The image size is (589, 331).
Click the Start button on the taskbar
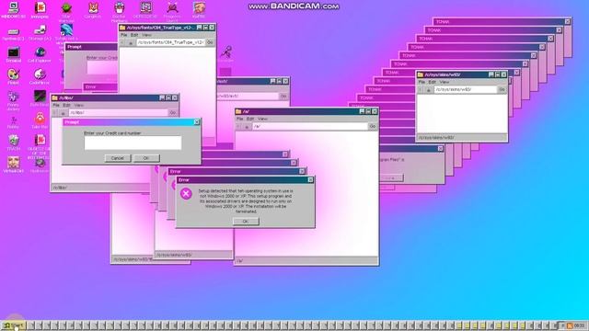coord(14,325)
